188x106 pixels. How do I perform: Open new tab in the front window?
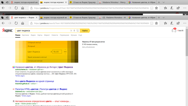pos(159,18)
